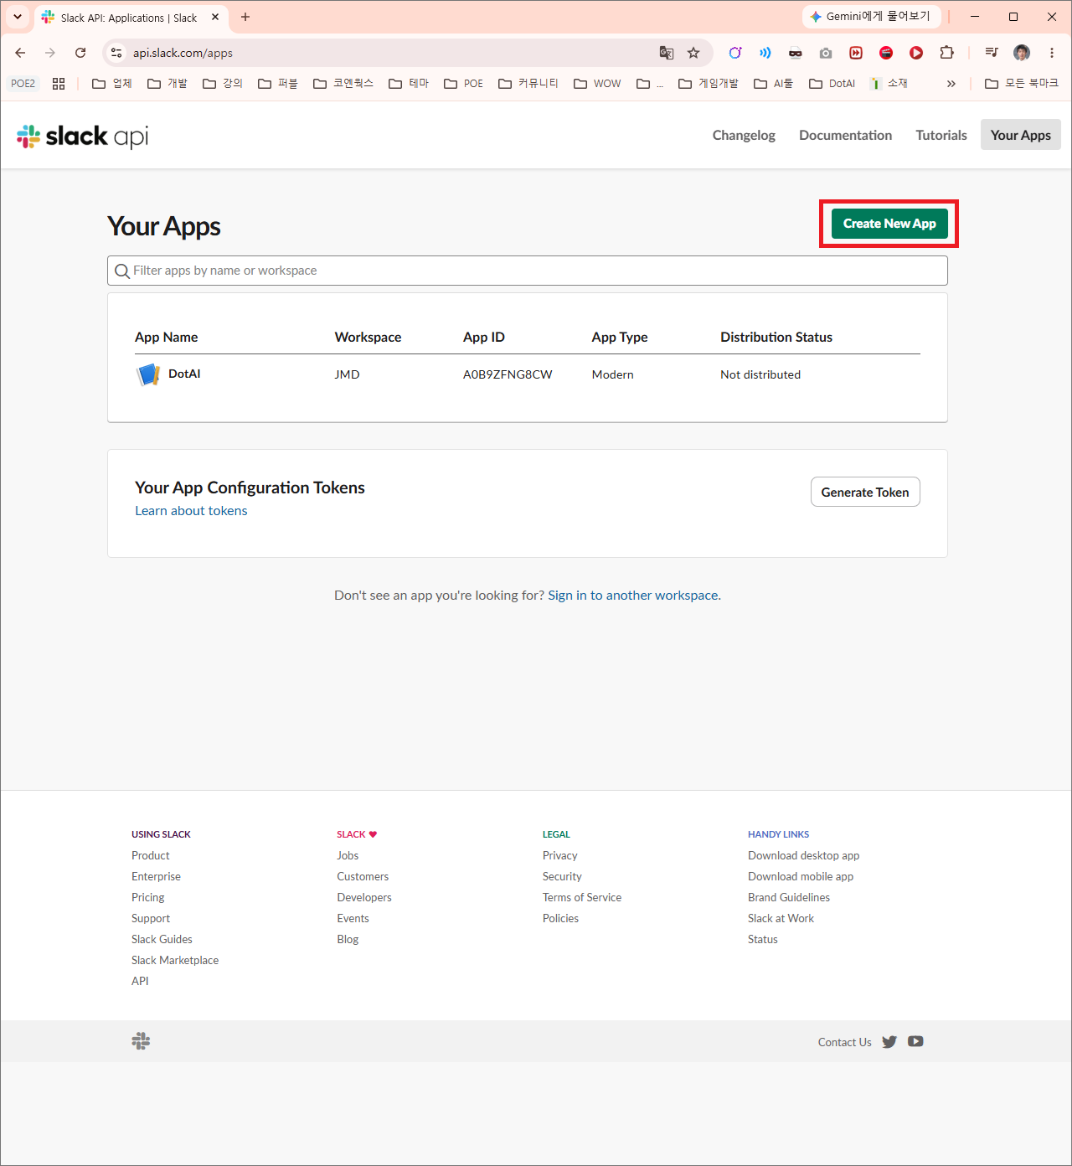Click the camera extension icon
1072x1166 pixels.
point(826,53)
